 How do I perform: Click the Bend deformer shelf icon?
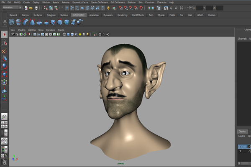click(x=25, y=22)
